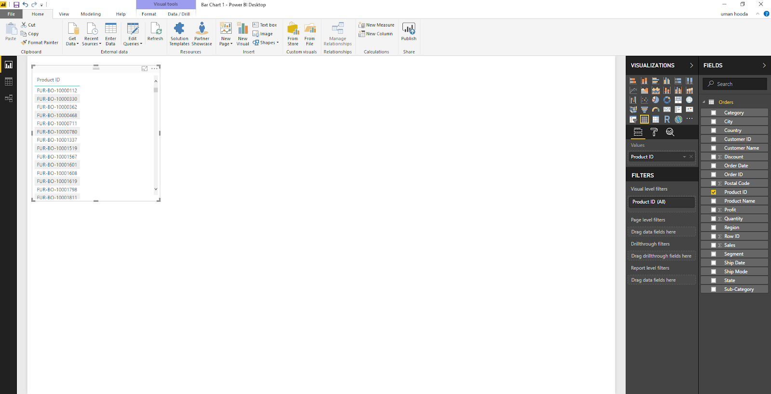Select the line chart visualization

(633, 91)
